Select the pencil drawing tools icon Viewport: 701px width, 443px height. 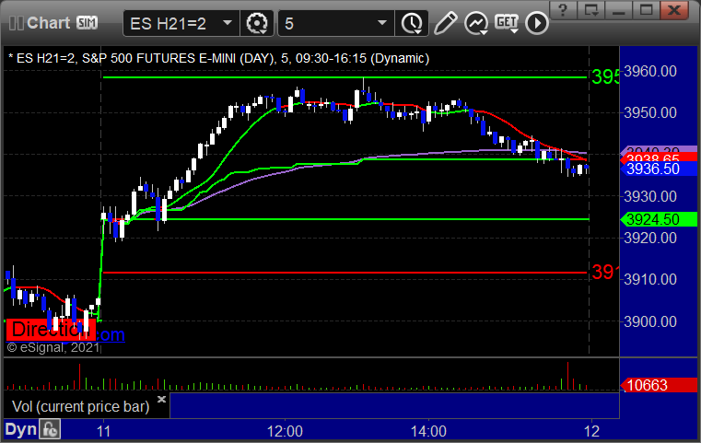(445, 23)
